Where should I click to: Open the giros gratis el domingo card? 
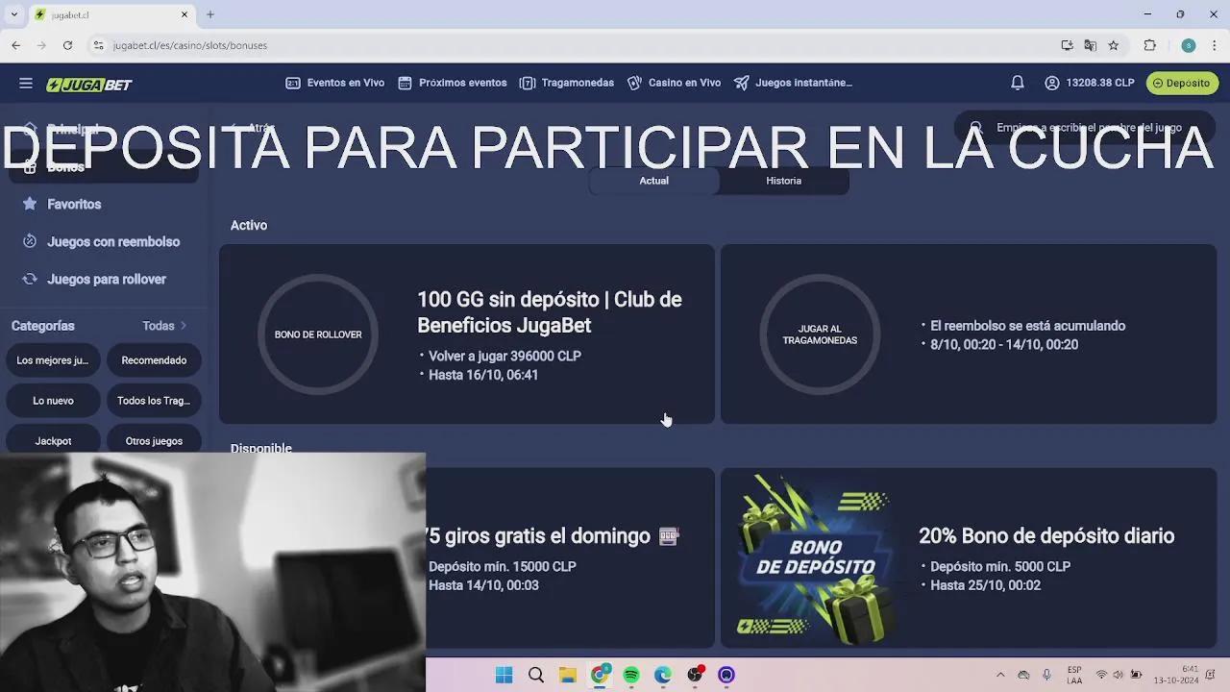571,557
